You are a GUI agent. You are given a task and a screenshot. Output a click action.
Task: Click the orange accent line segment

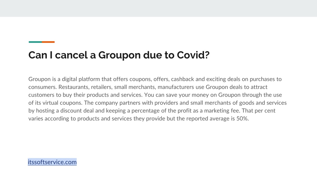click(48, 42)
